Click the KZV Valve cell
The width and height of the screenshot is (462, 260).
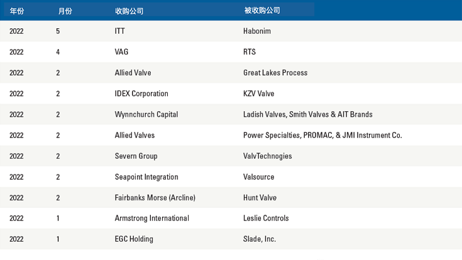[259, 94]
